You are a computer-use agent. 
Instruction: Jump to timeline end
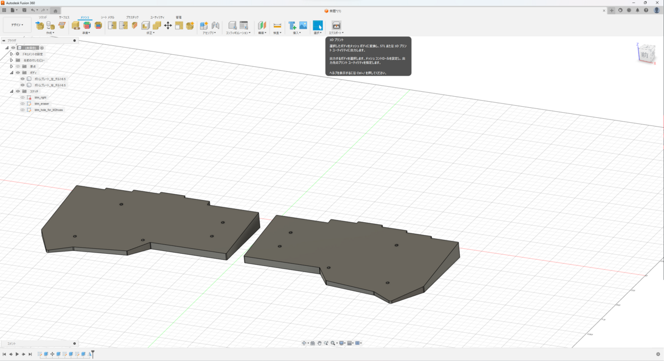coord(30,354)
